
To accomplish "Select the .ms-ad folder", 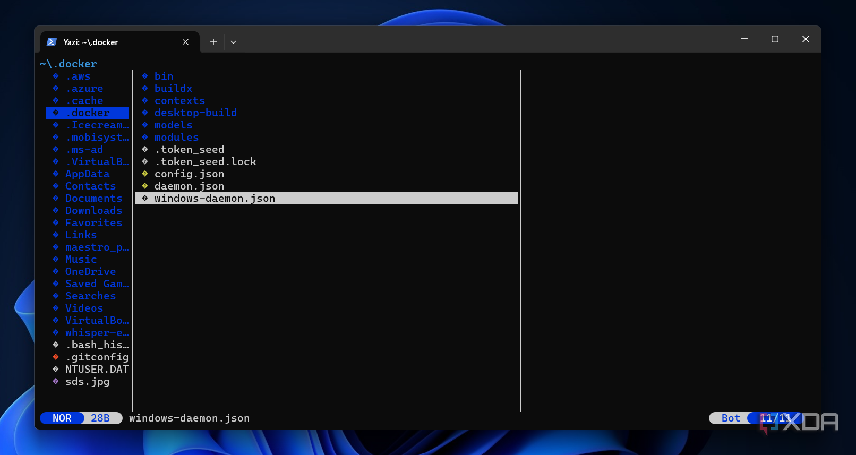I will coord(84,150).
